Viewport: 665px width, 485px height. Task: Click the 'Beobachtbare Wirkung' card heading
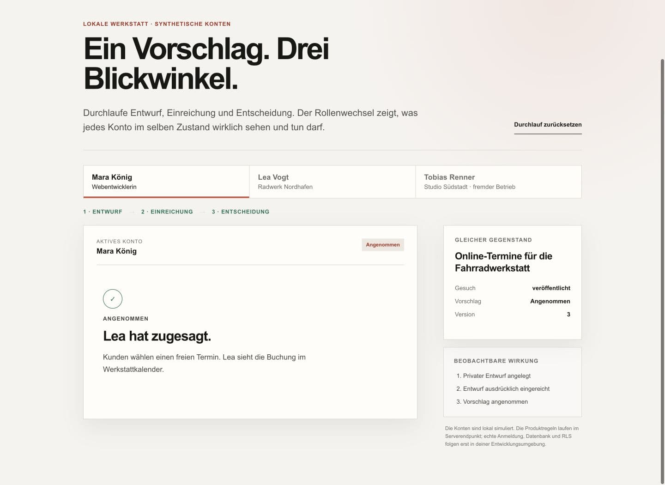point(496,361)
